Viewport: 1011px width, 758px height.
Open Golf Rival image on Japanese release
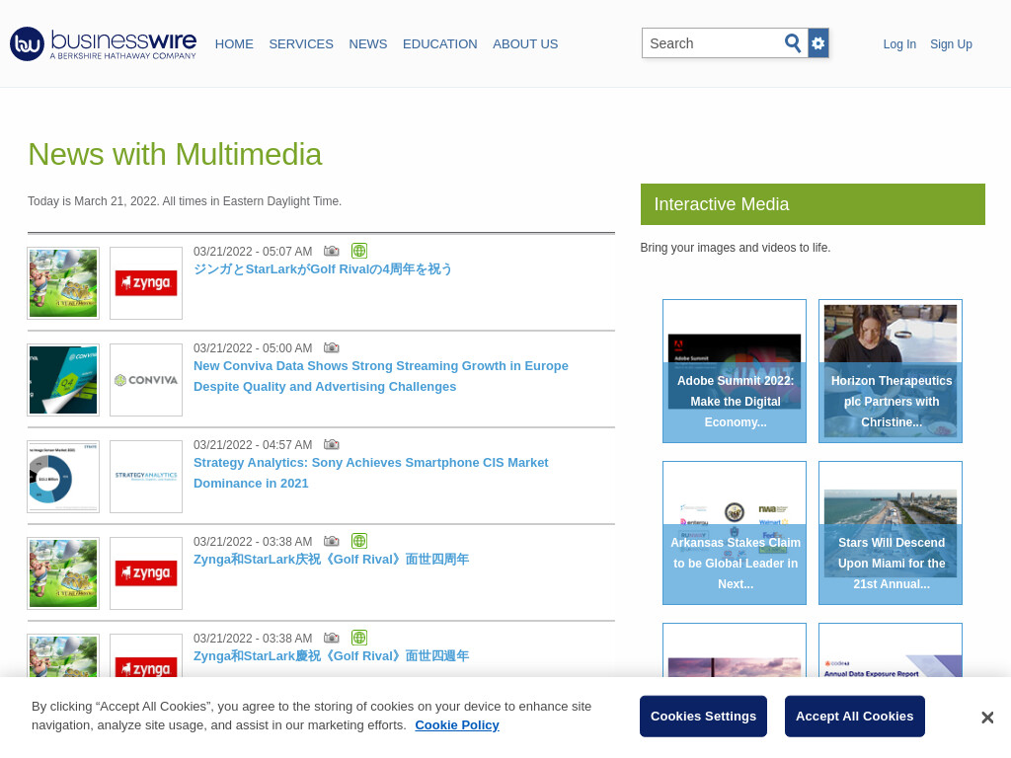(63, 283)
